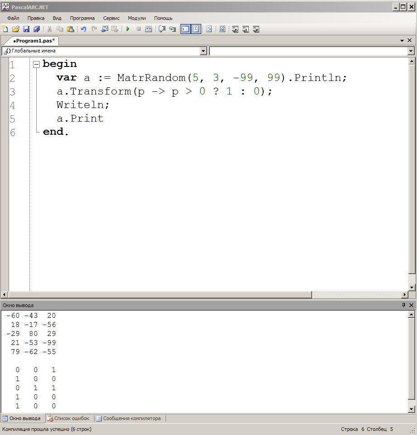
Task: Click the status text Компиляция прошла успешно
Action: point(47,429)
